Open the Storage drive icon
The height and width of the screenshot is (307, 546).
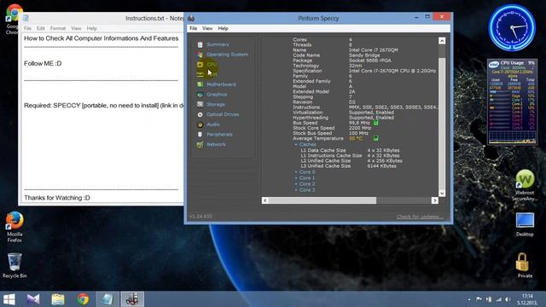(x=200, y=104)
